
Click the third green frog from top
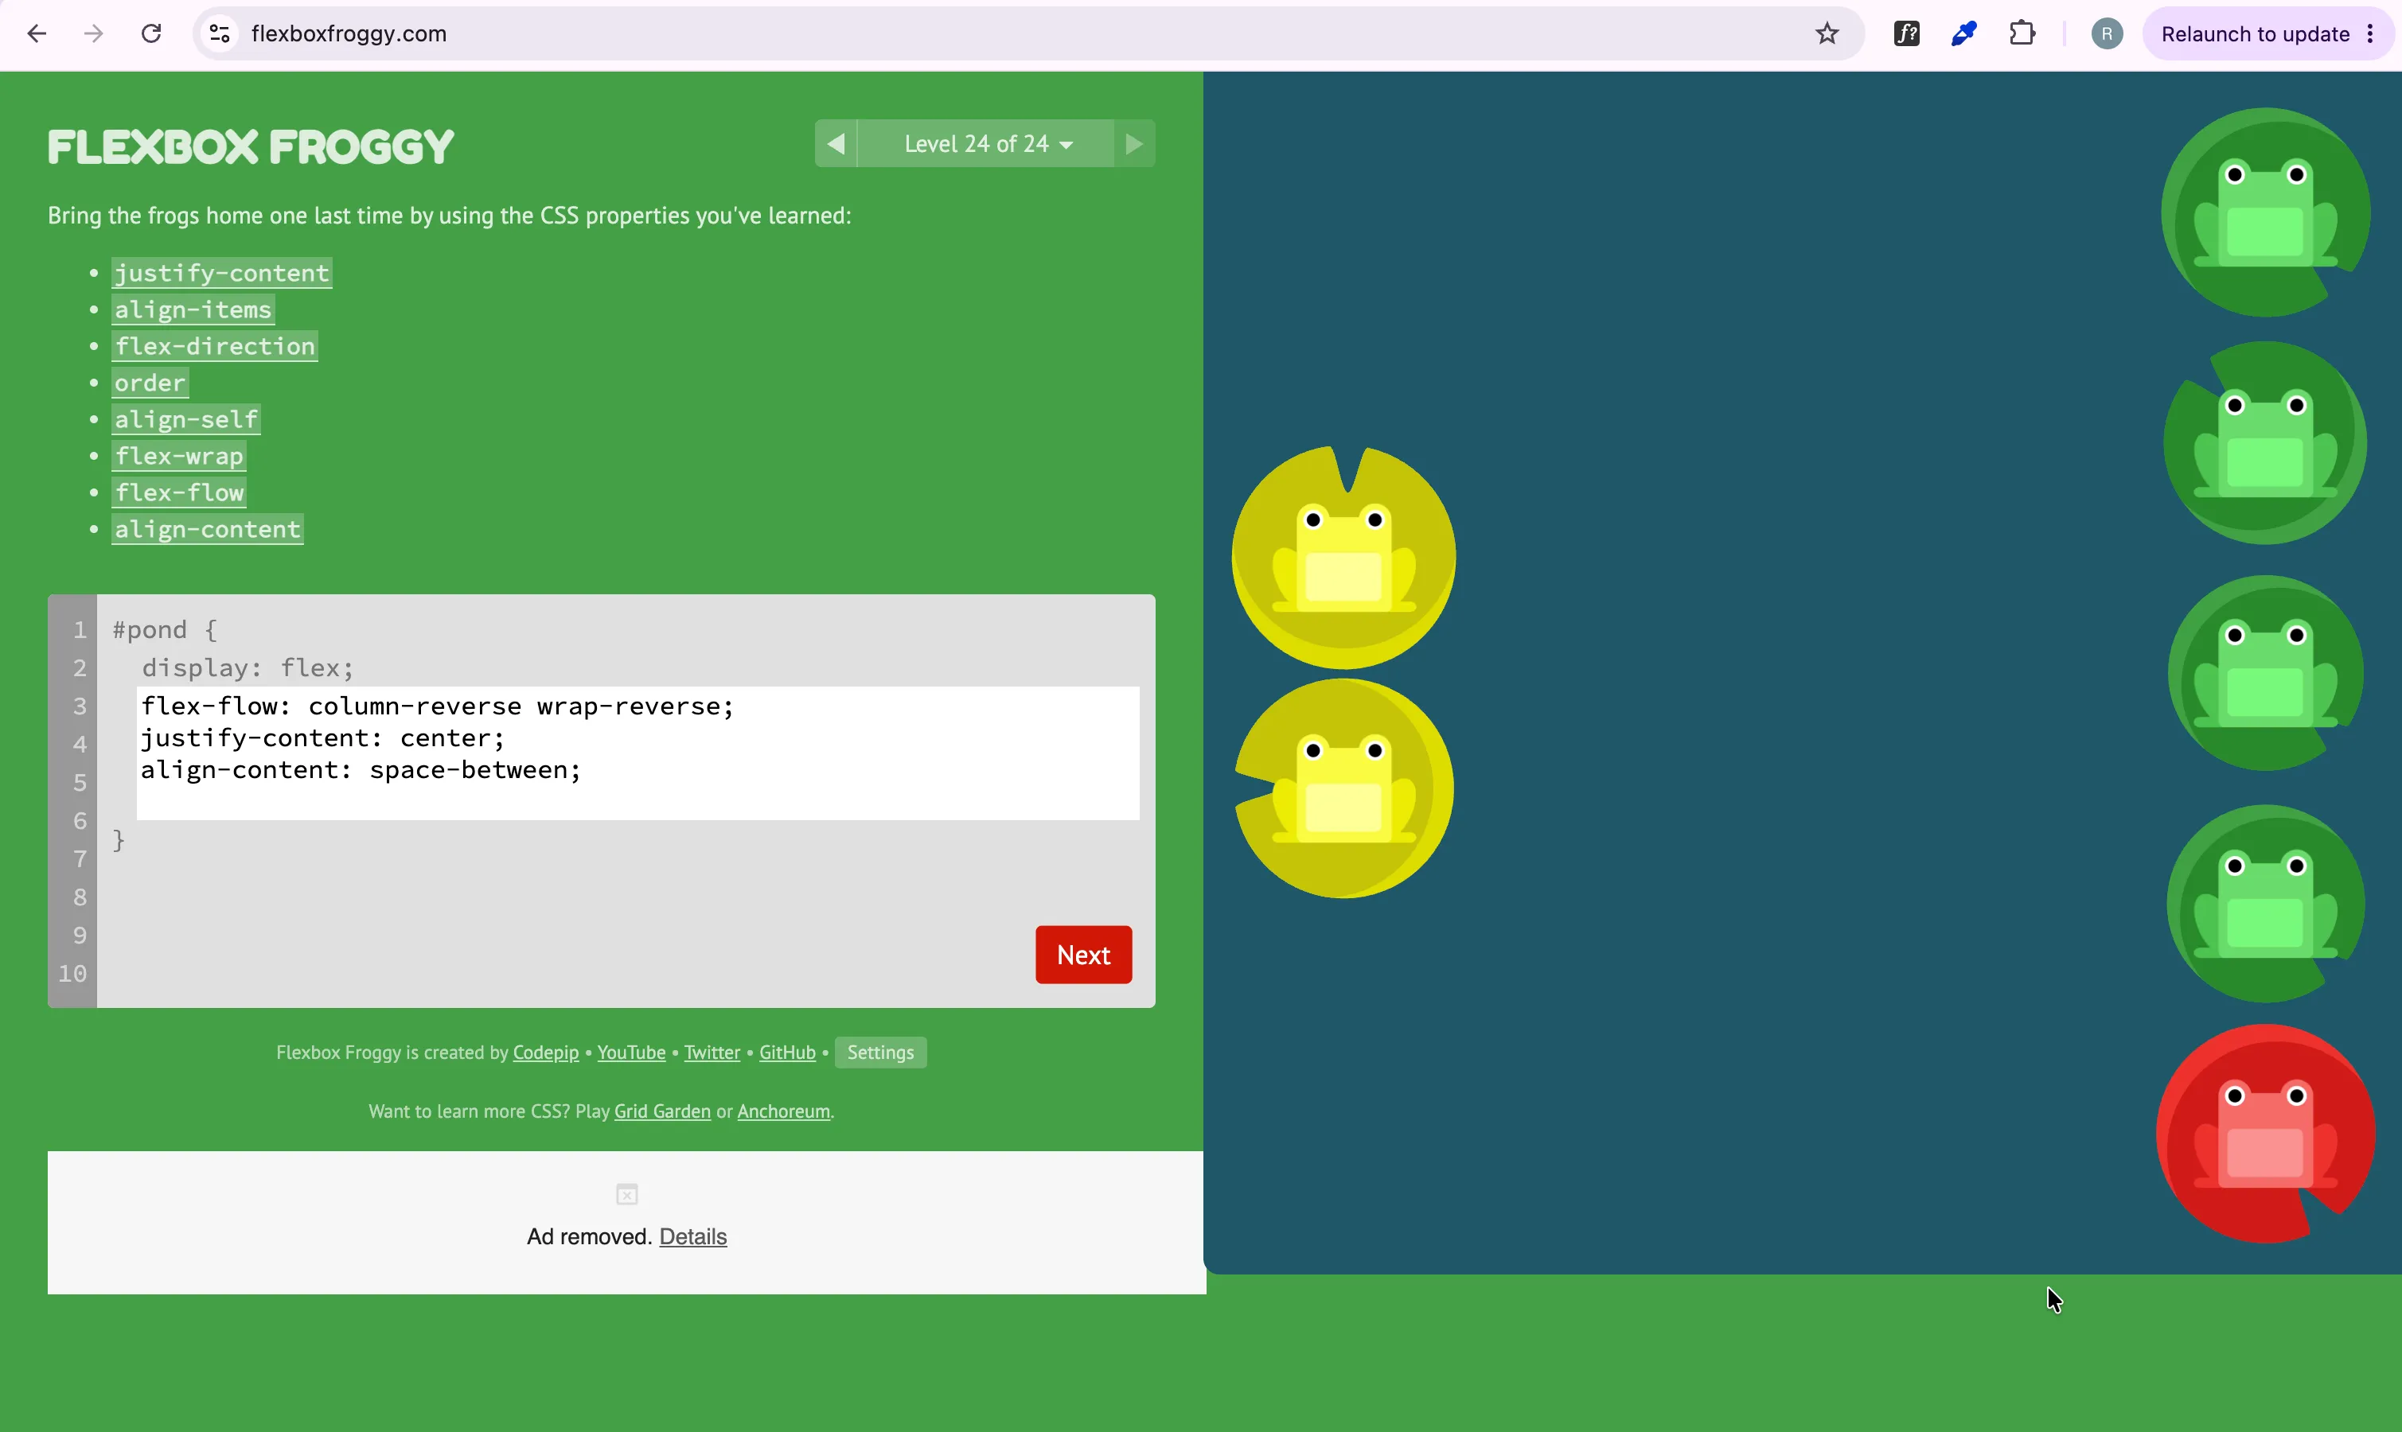pyautogui.click(x=2265, y=674)
